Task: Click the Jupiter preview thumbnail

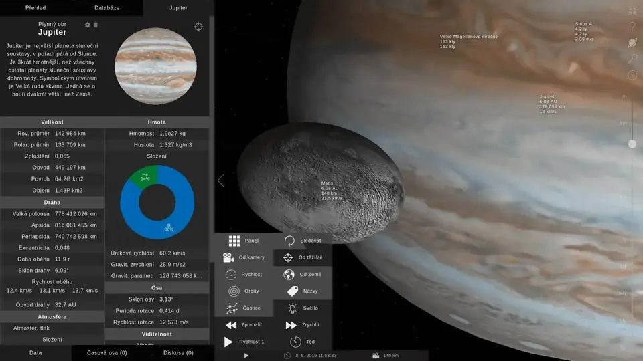Action: point(155,66)
